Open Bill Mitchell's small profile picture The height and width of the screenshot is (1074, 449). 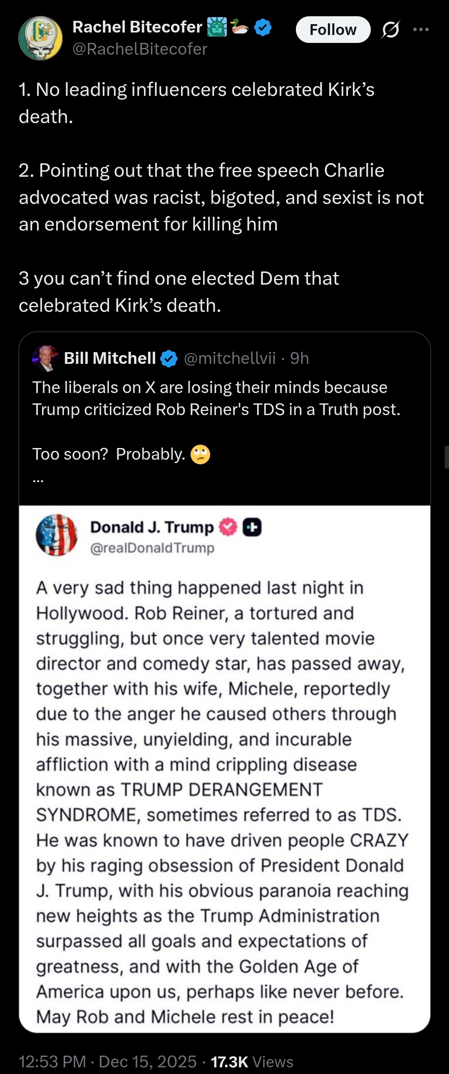[x=45, y=358]
